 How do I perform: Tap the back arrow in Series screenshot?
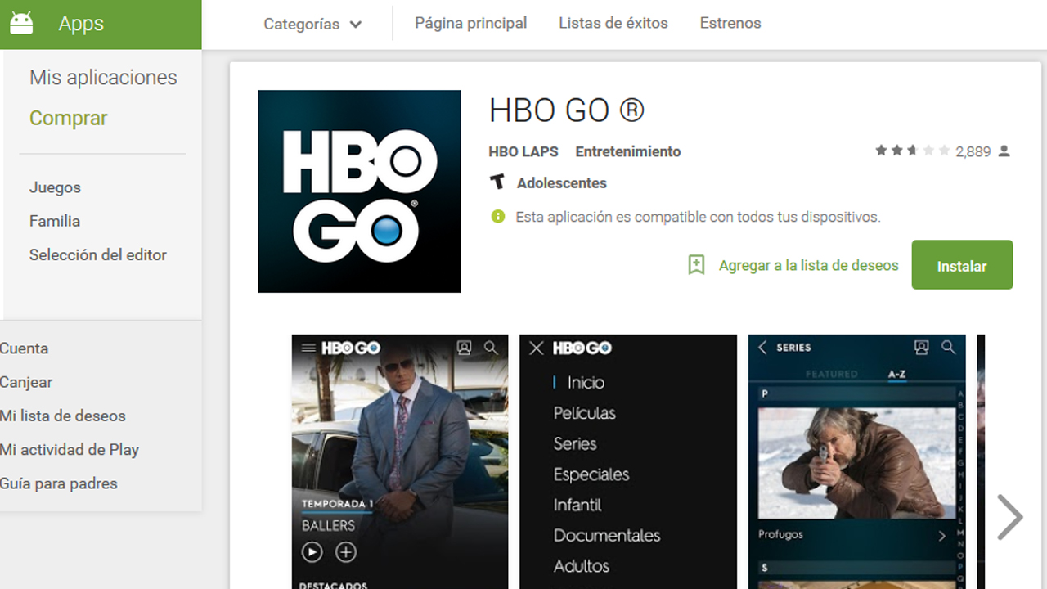[762, 348]
